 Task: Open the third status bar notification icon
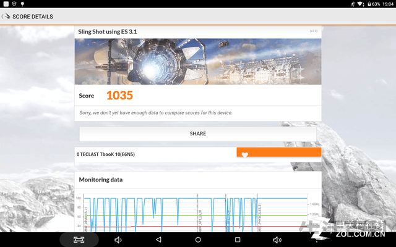(x=22, y=4)
